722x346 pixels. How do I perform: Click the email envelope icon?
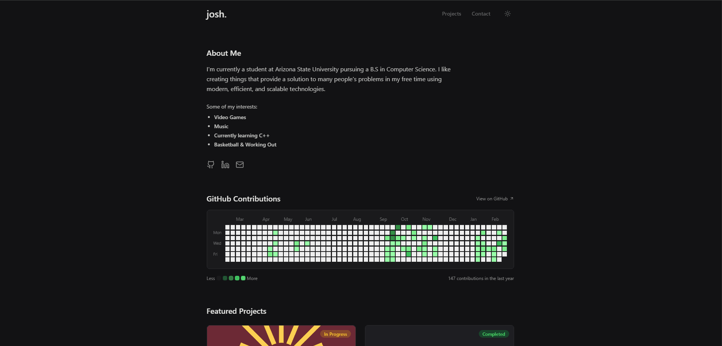(239, 164)
